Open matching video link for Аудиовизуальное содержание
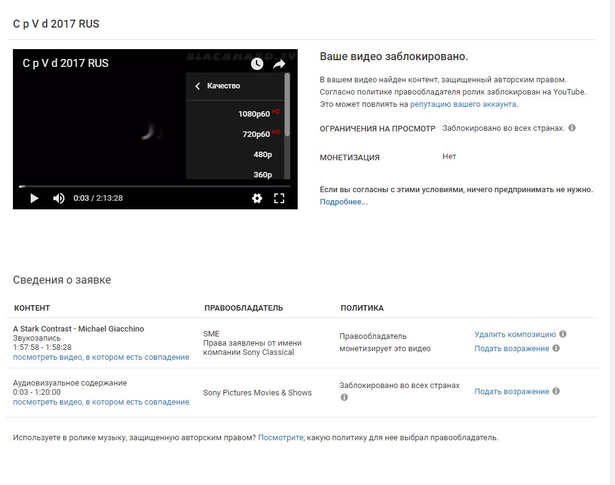Screen dimensions: 615x485 [x=101, y=402]
